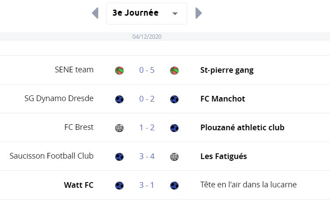Open the 3 - 1 match score
330x210 pixels.
(147, 185)
